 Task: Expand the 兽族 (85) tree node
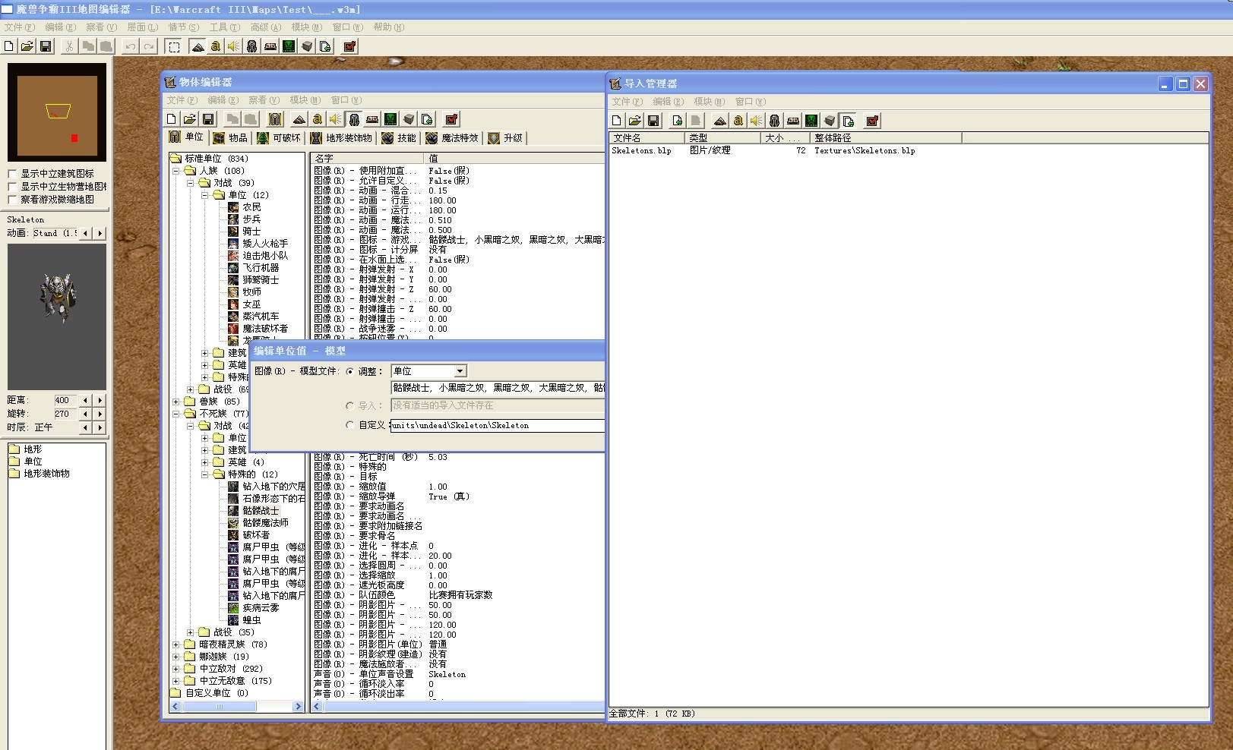pyautogui.click(x=175, y=402)
